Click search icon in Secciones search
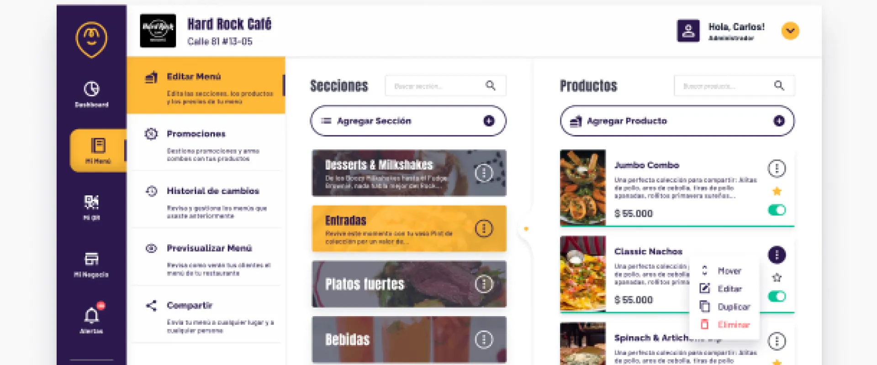The height and width of the screenshot is (365, 877). tap(490, 85)
